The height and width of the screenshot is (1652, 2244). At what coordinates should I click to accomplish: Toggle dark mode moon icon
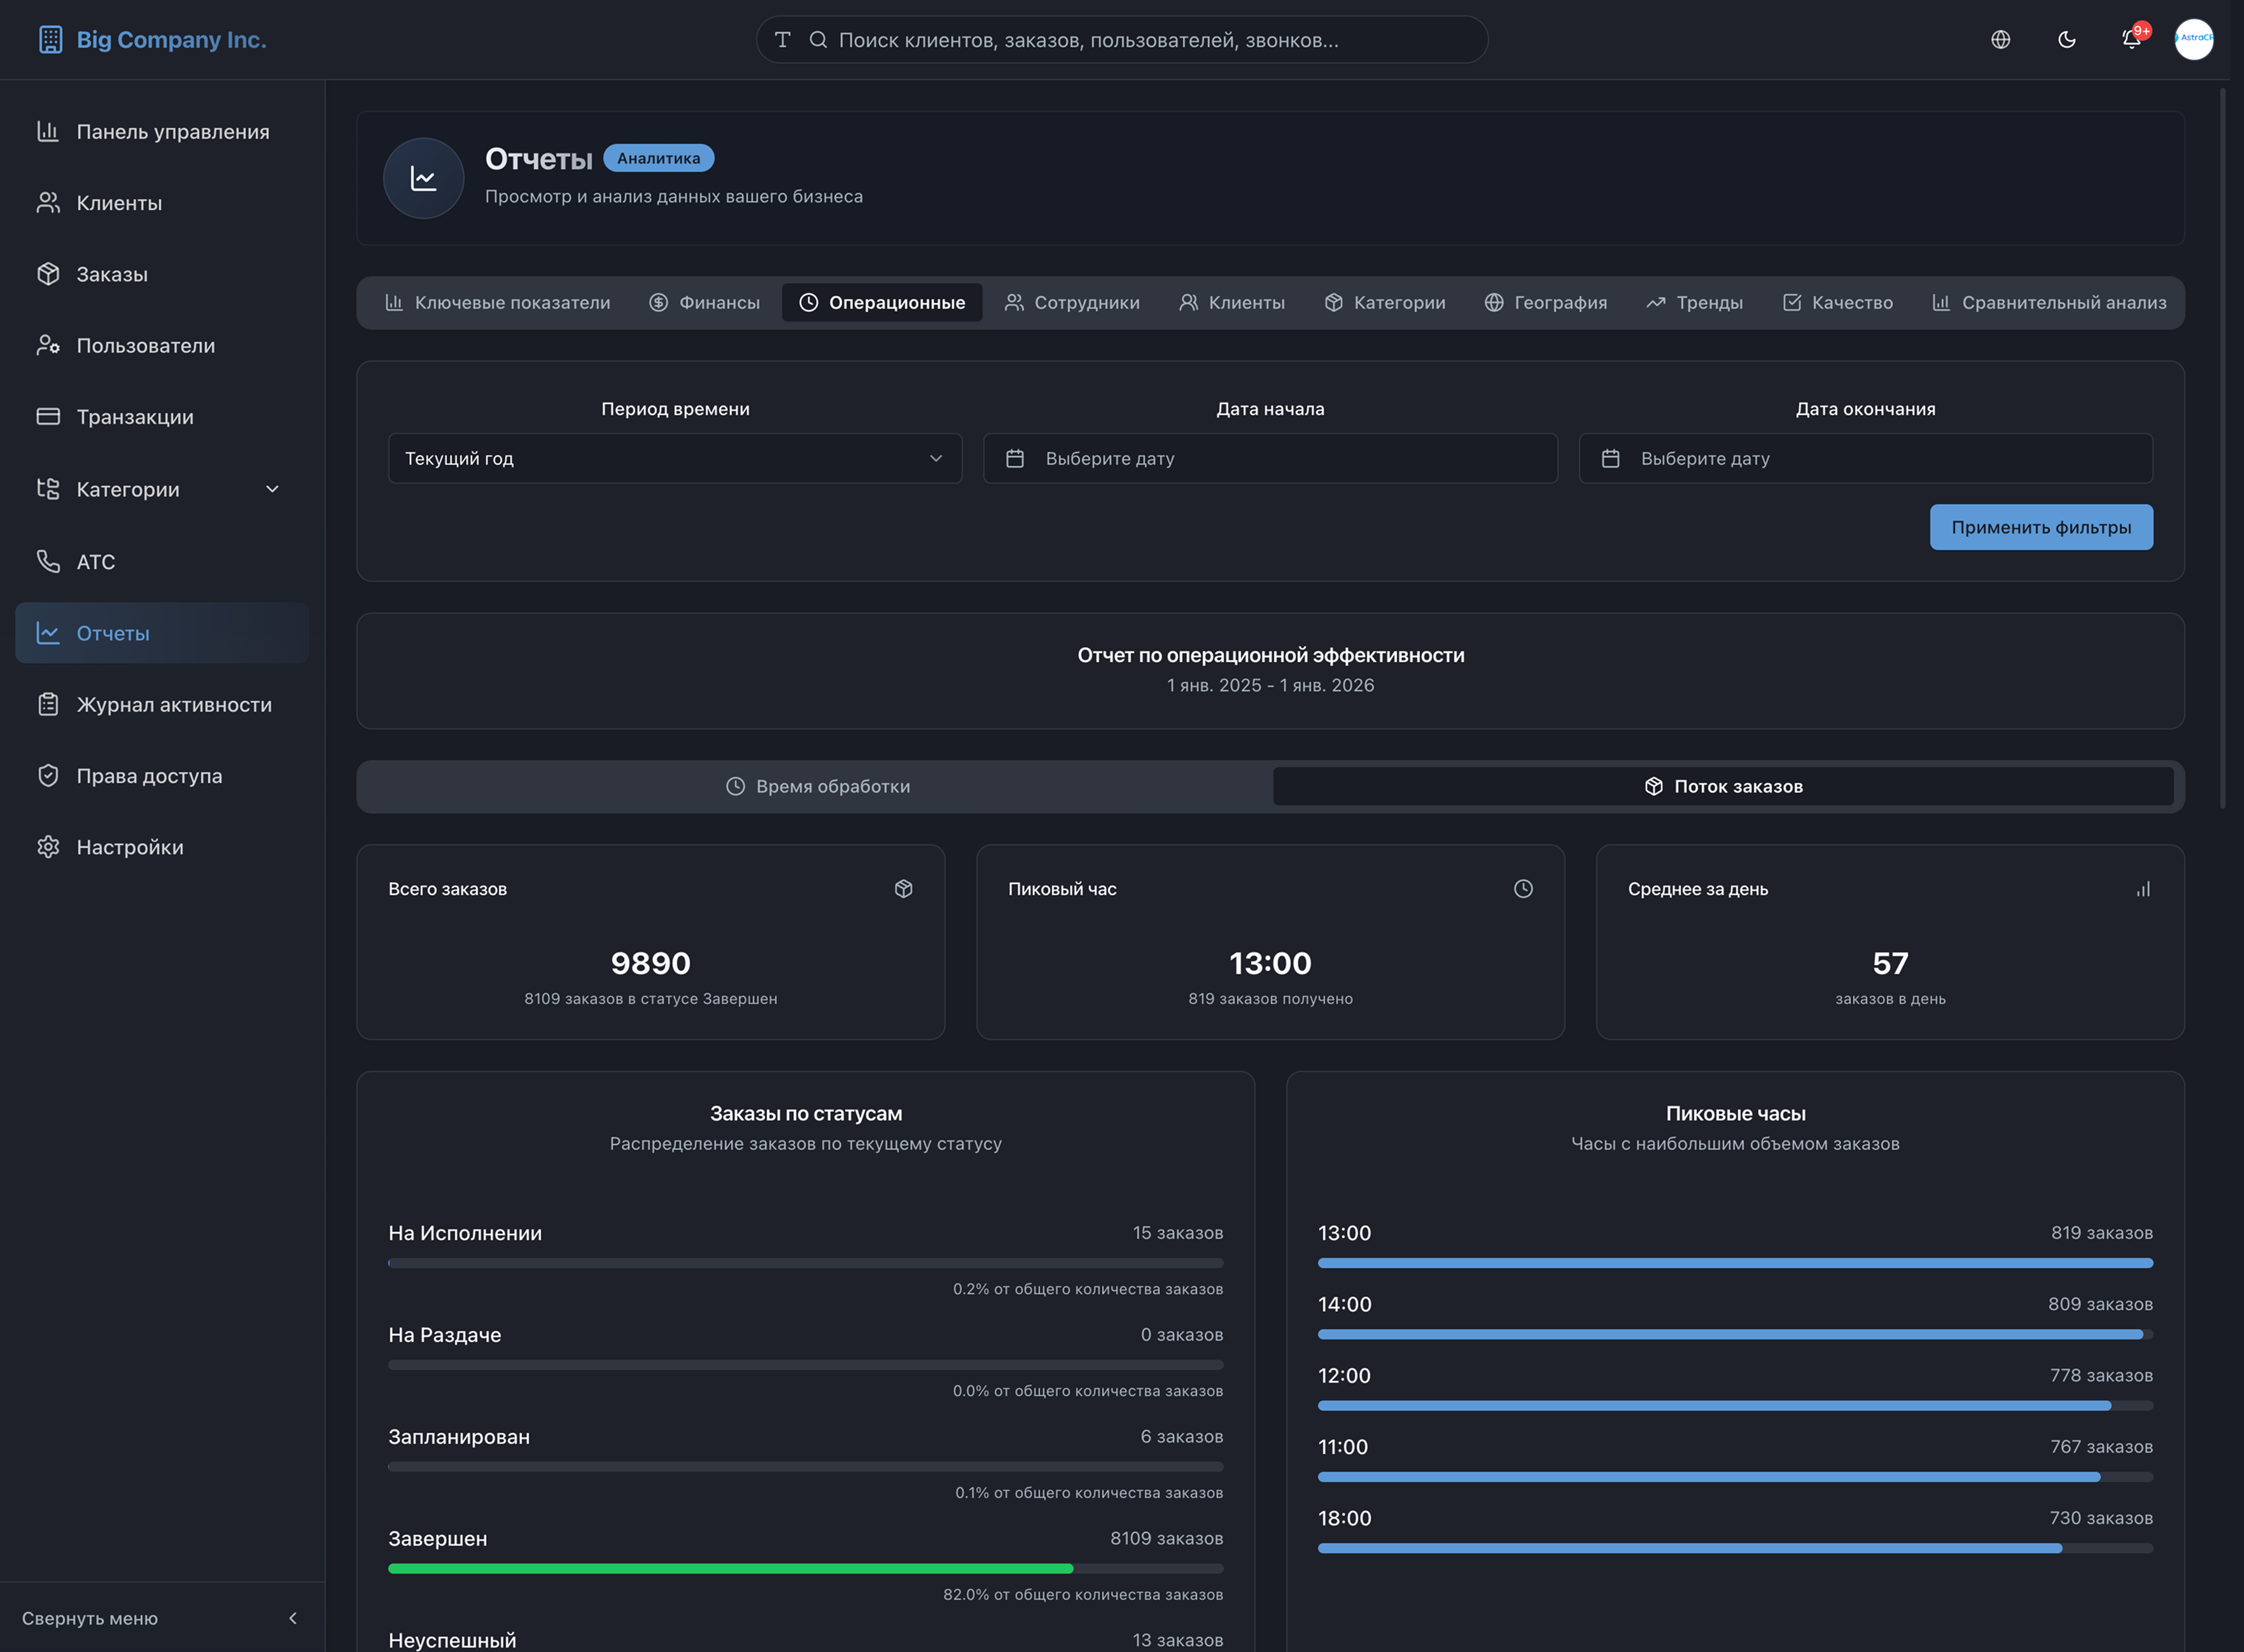2066,40
